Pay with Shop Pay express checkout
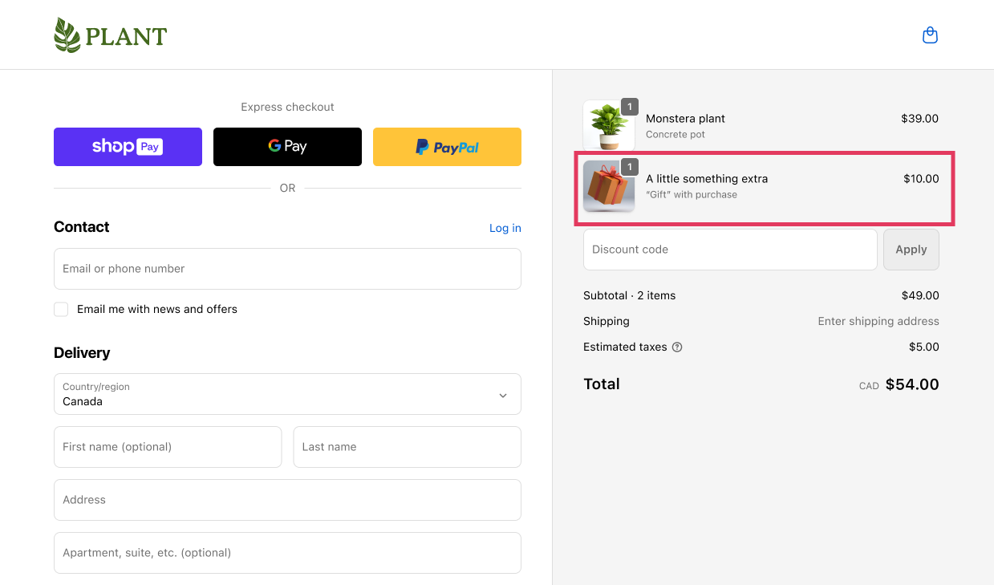 click(x=128, y=147)
